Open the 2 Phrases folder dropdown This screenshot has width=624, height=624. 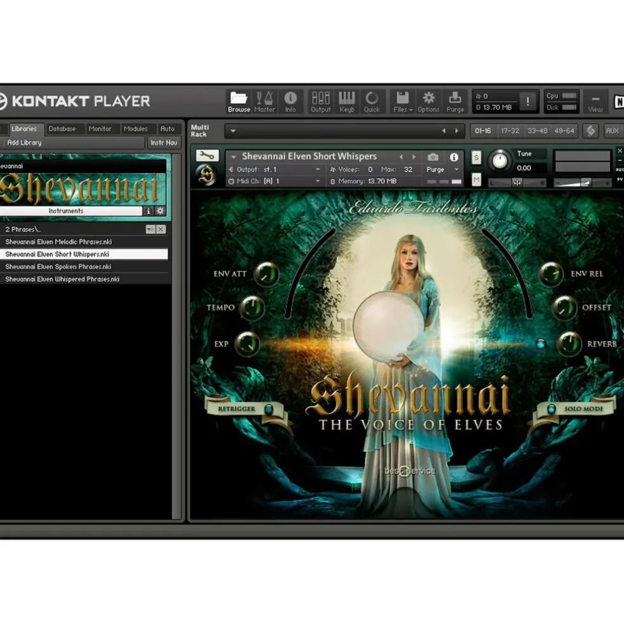coord(150,229)
